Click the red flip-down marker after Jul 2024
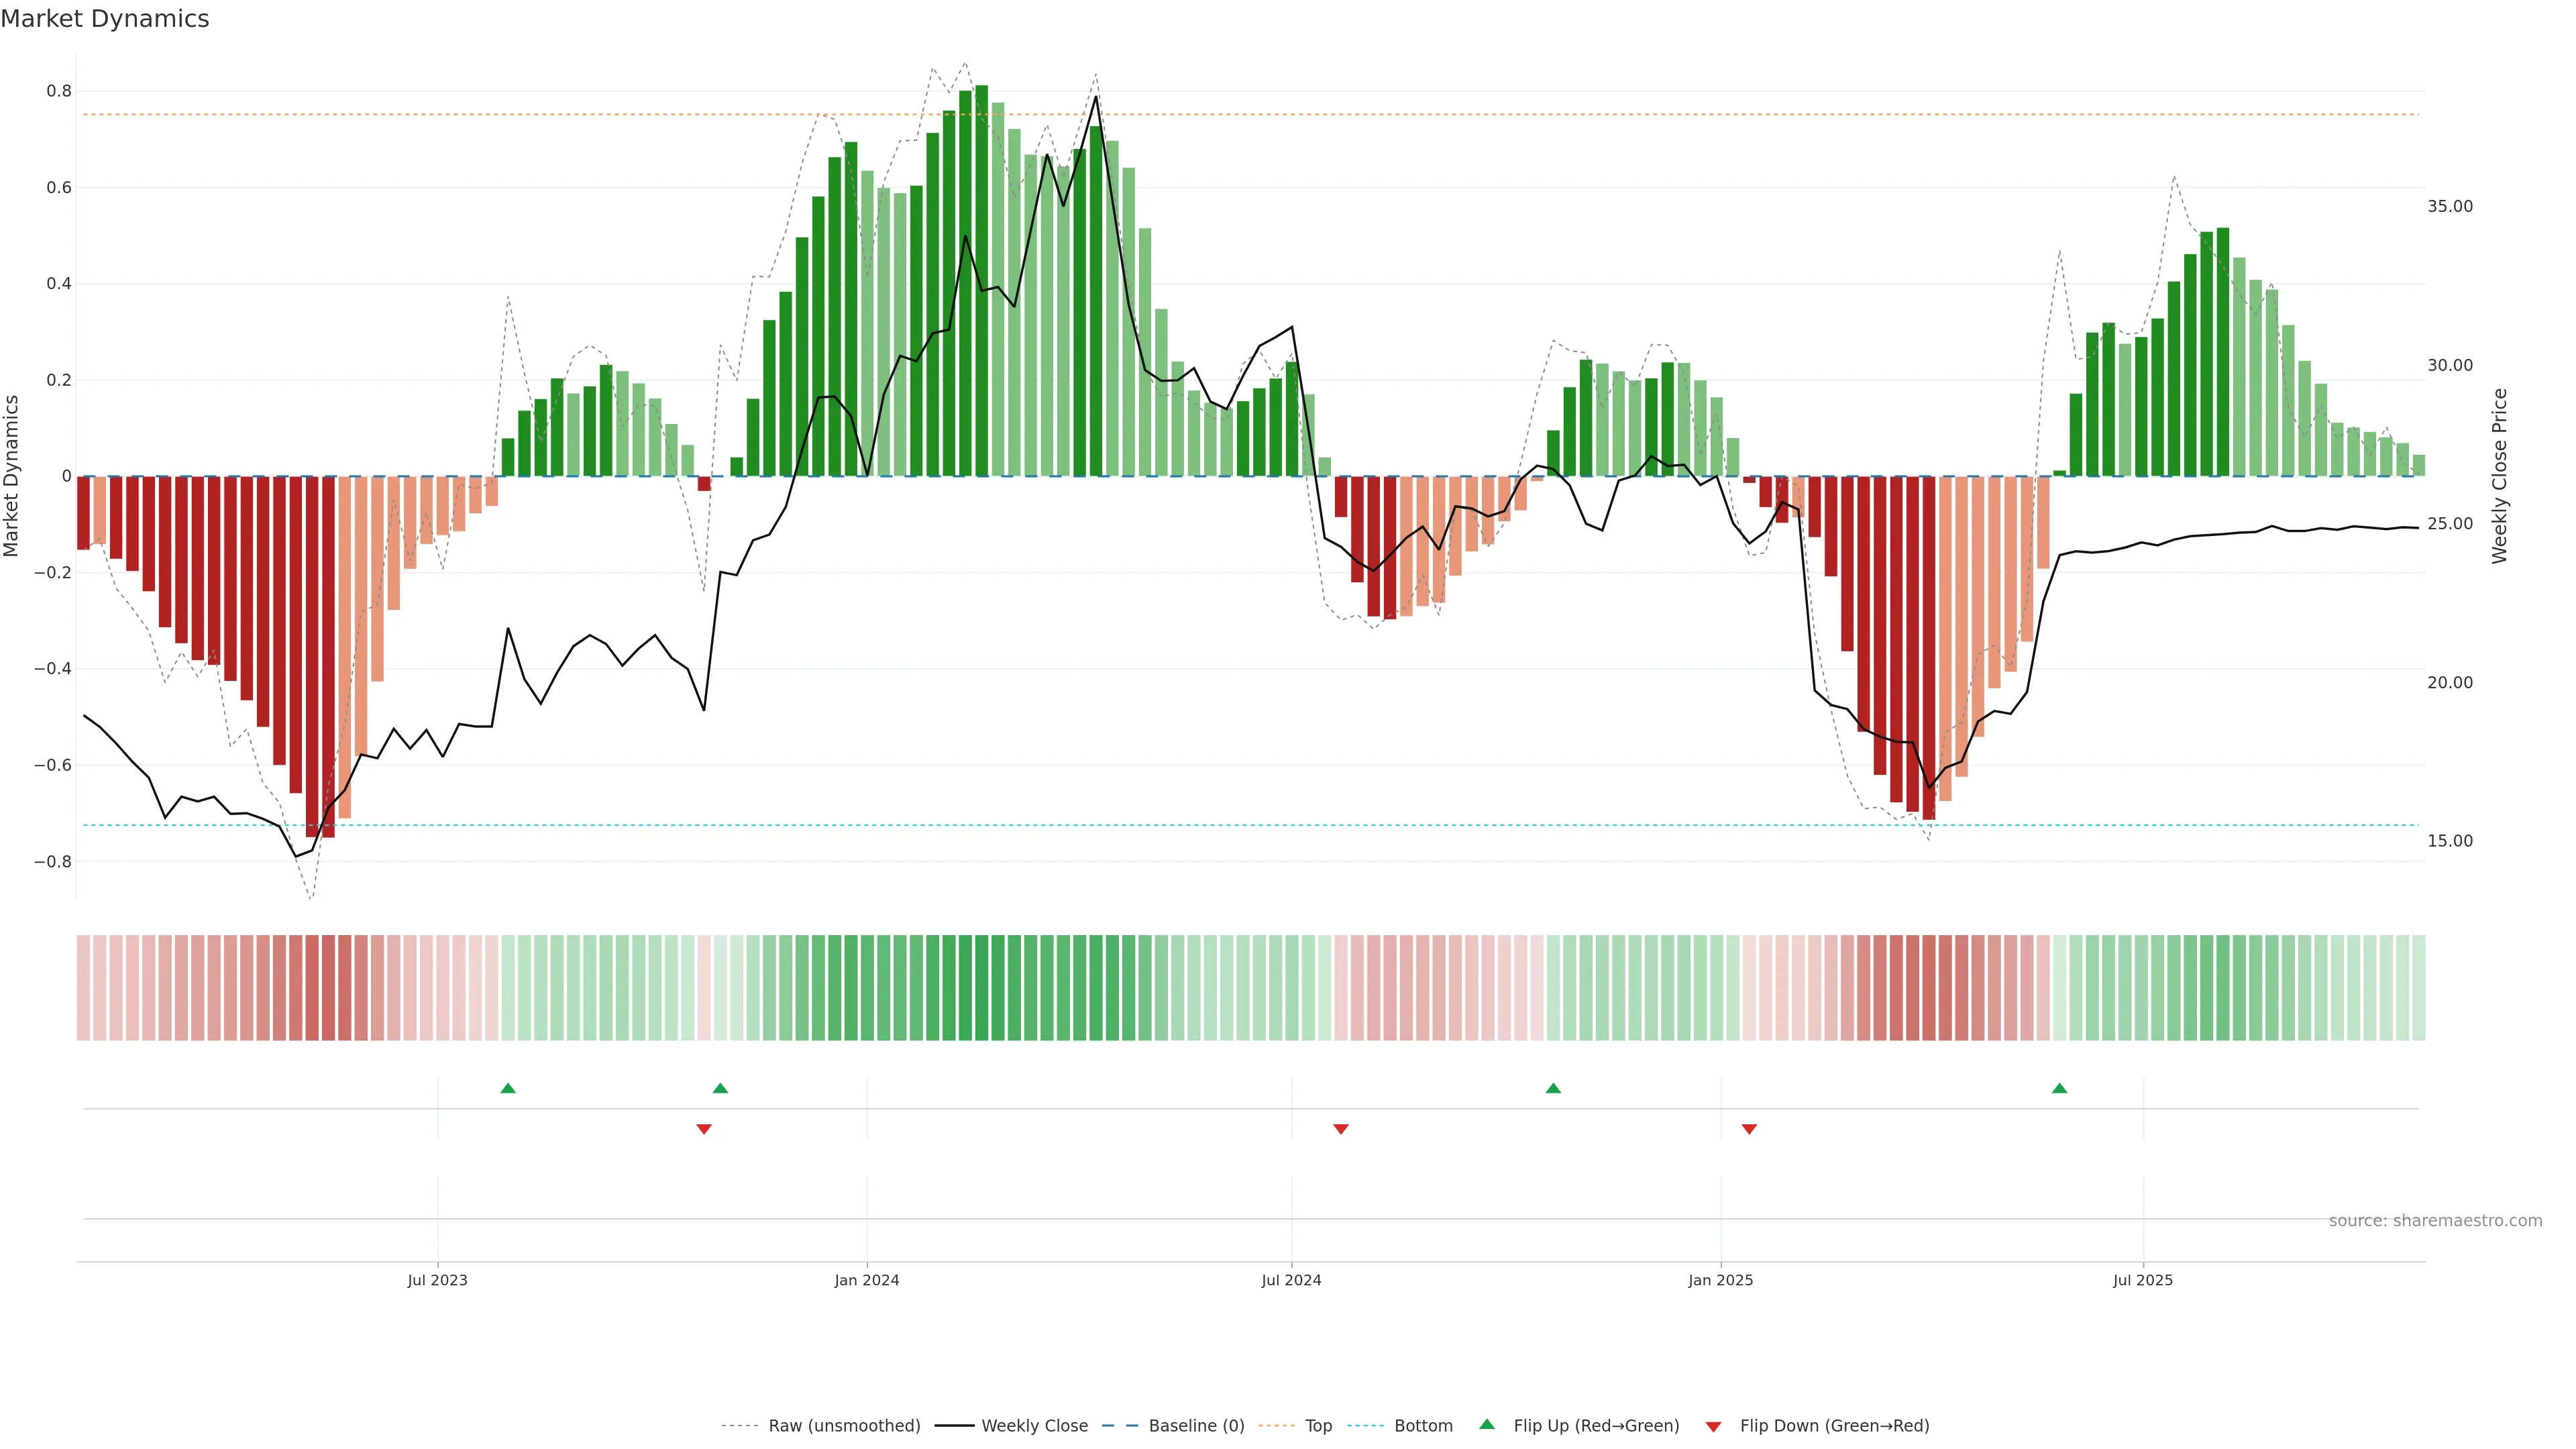 click(x=1341, y=1129)
